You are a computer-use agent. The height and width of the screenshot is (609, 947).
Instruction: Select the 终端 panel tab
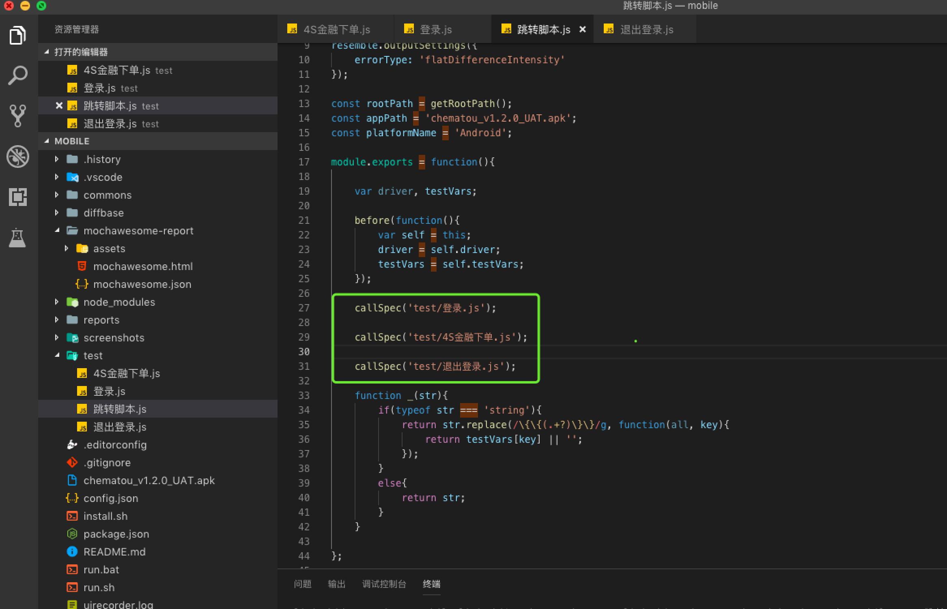pos(431,584)
